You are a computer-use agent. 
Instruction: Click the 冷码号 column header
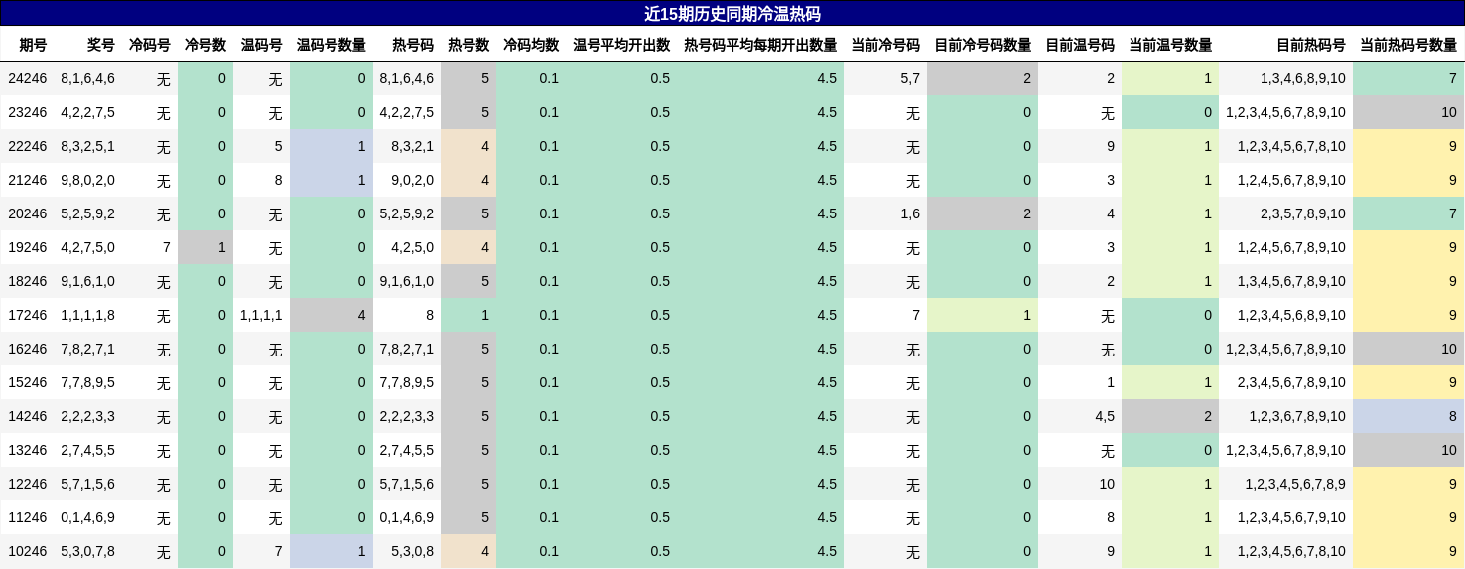tap(150, 45)
